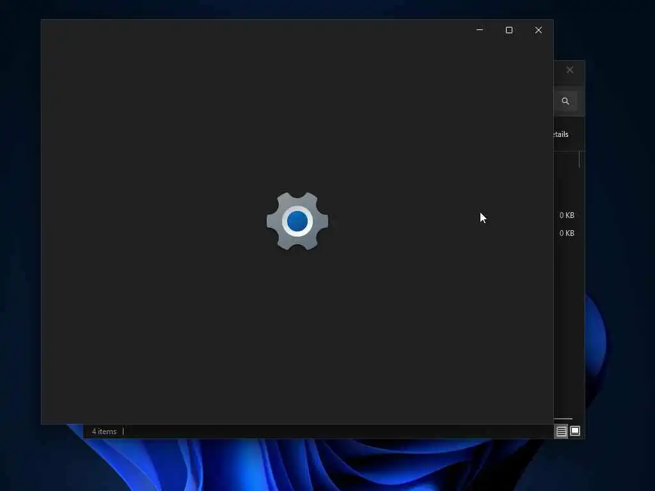The image size is (655, 491).
Task: Switch File Explorer to large thumbnails view
Action: click(575, 431)
